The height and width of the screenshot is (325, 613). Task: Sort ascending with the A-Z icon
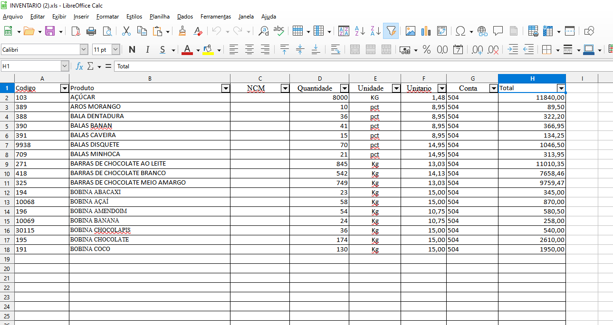click(x=360, y=31)
